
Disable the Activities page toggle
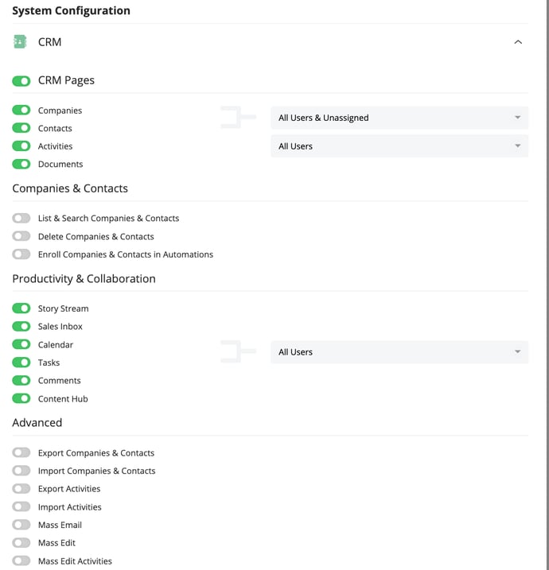(x=21, y=146)
